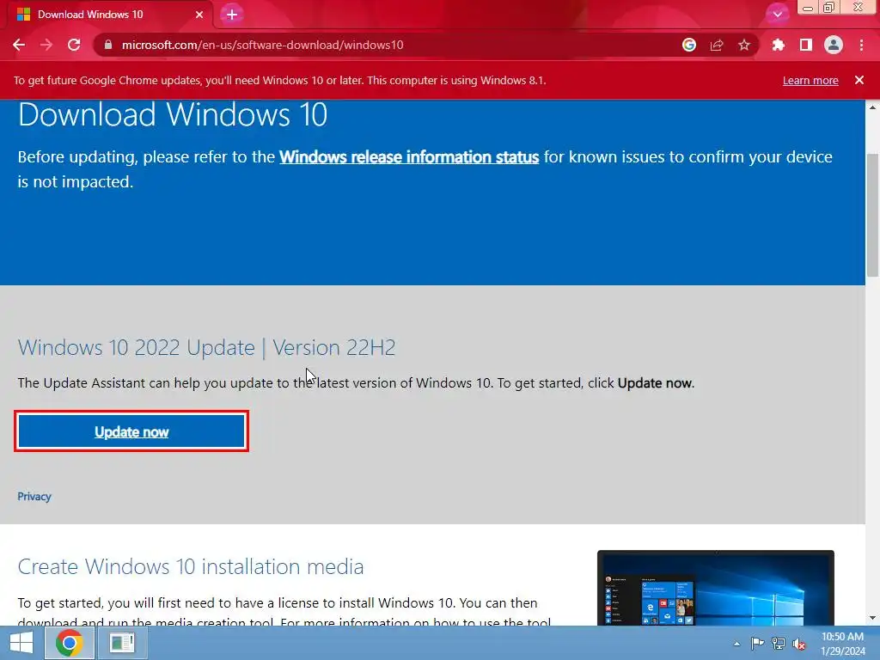Open site info via the padlock icon

click(x=108, y=45)
